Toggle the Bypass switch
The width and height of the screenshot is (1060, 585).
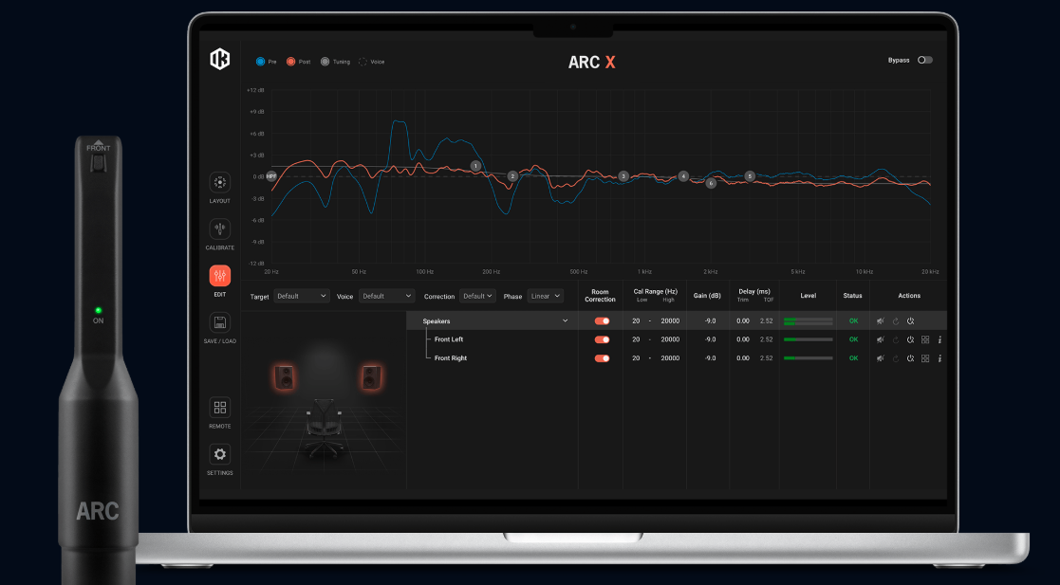(925, 60)
